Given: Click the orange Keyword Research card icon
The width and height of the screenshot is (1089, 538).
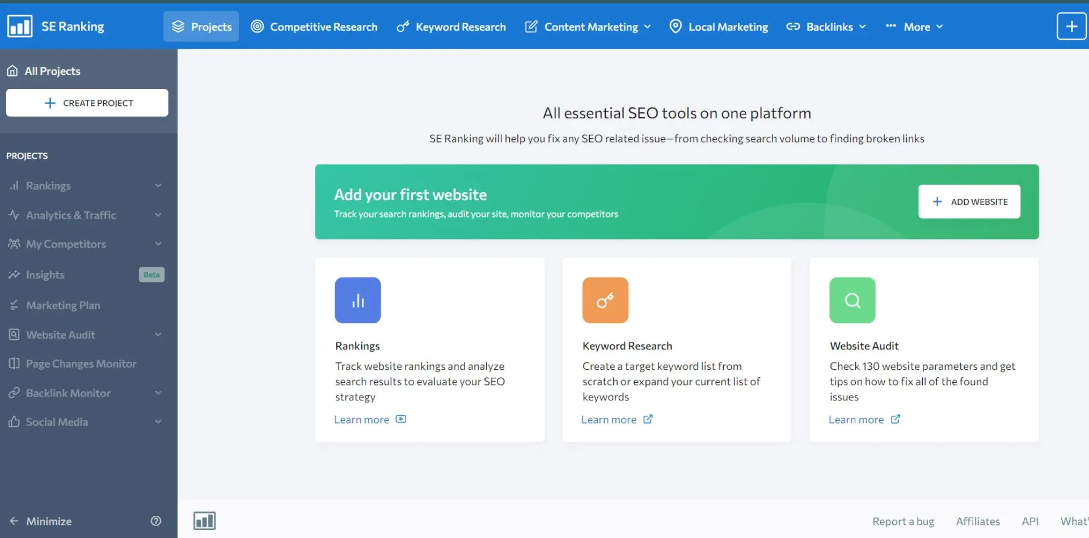Looking at the screenshot, I should pyautogui.click(x=605, y=300).
